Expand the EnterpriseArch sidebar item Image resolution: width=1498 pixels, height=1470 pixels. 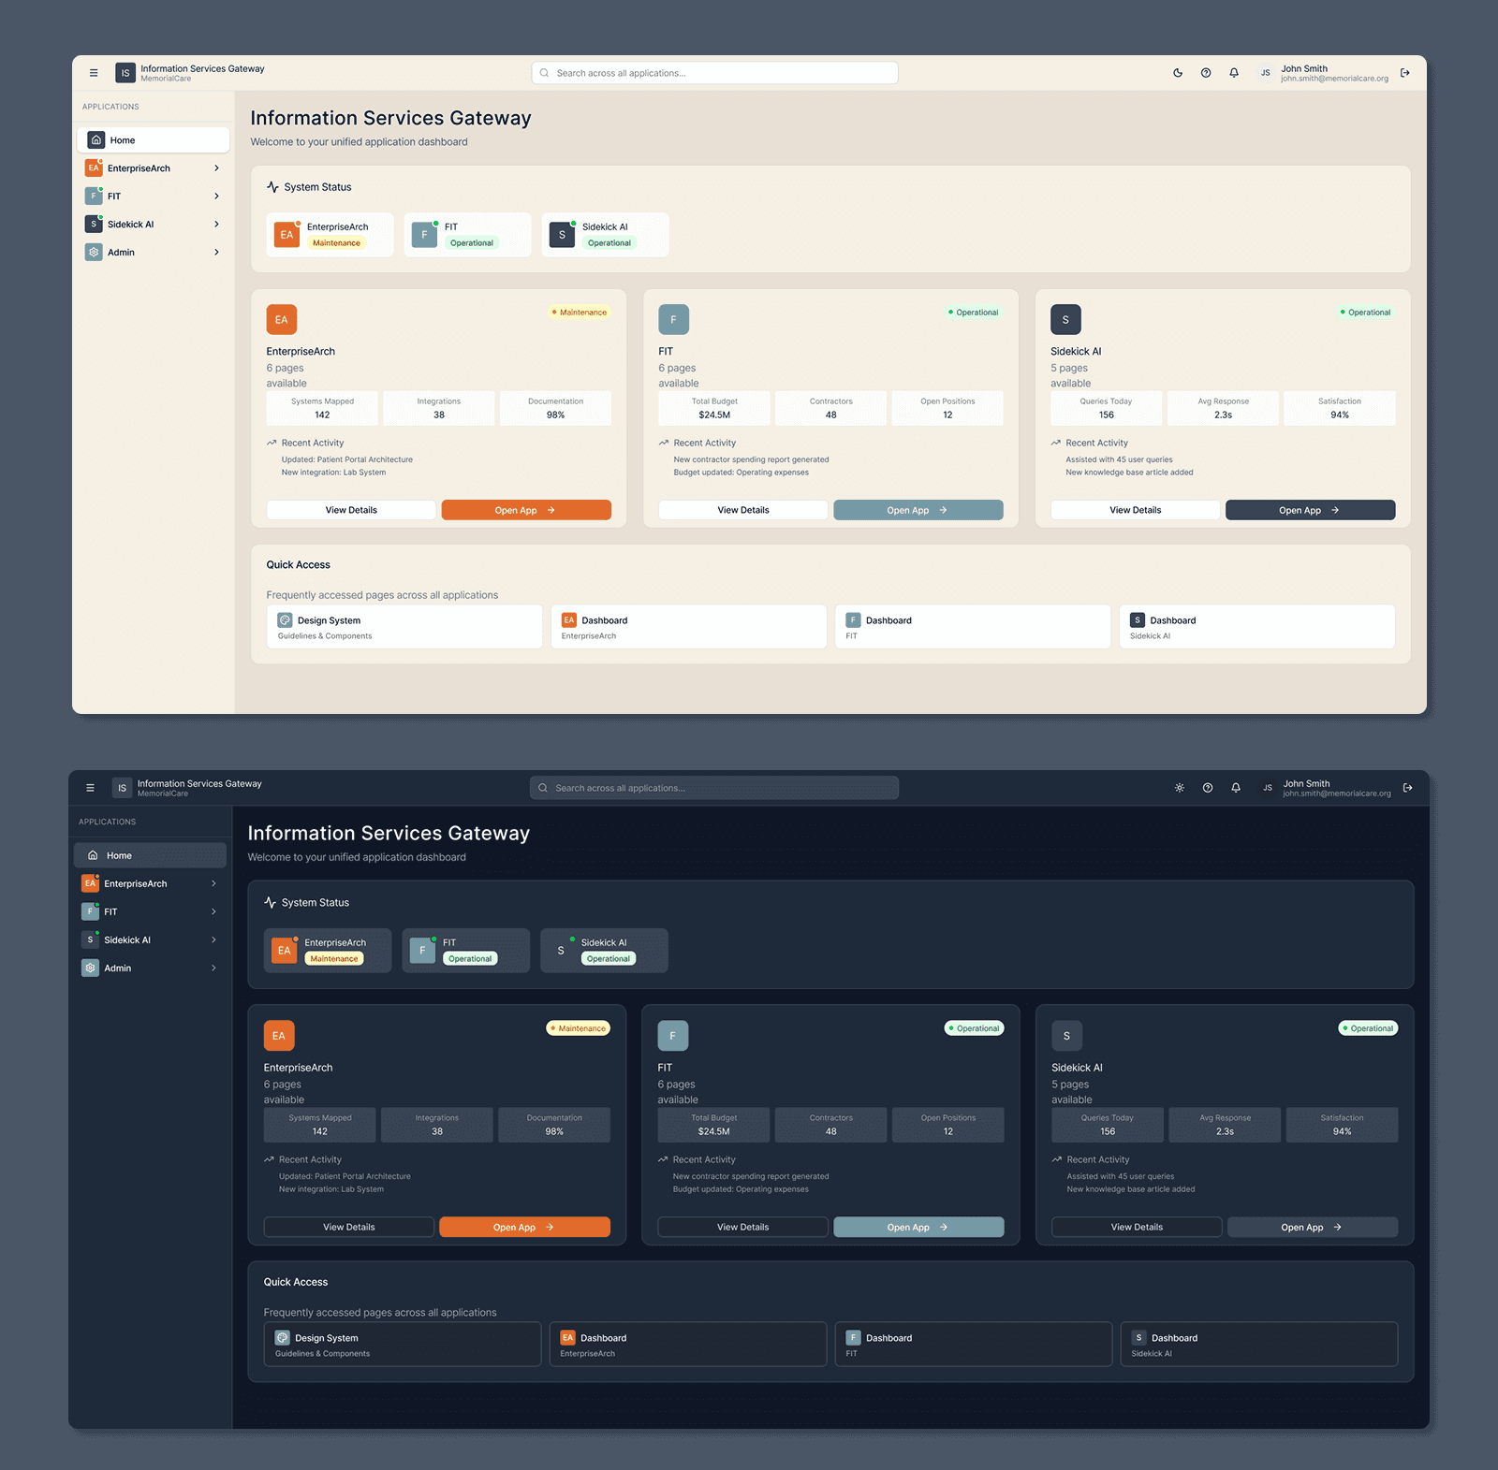[216, 167]
